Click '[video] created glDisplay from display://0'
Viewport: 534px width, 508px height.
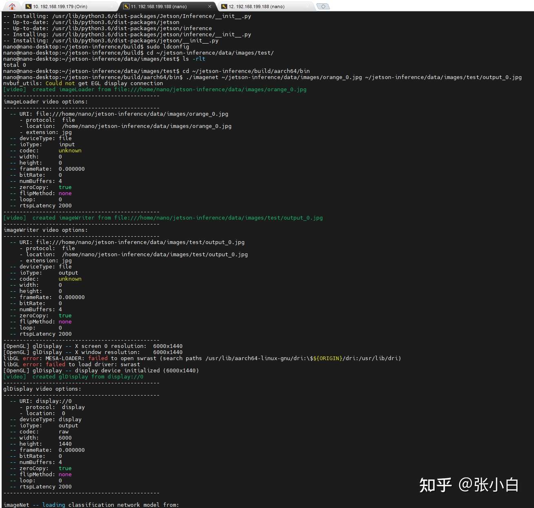click(73, 376)
